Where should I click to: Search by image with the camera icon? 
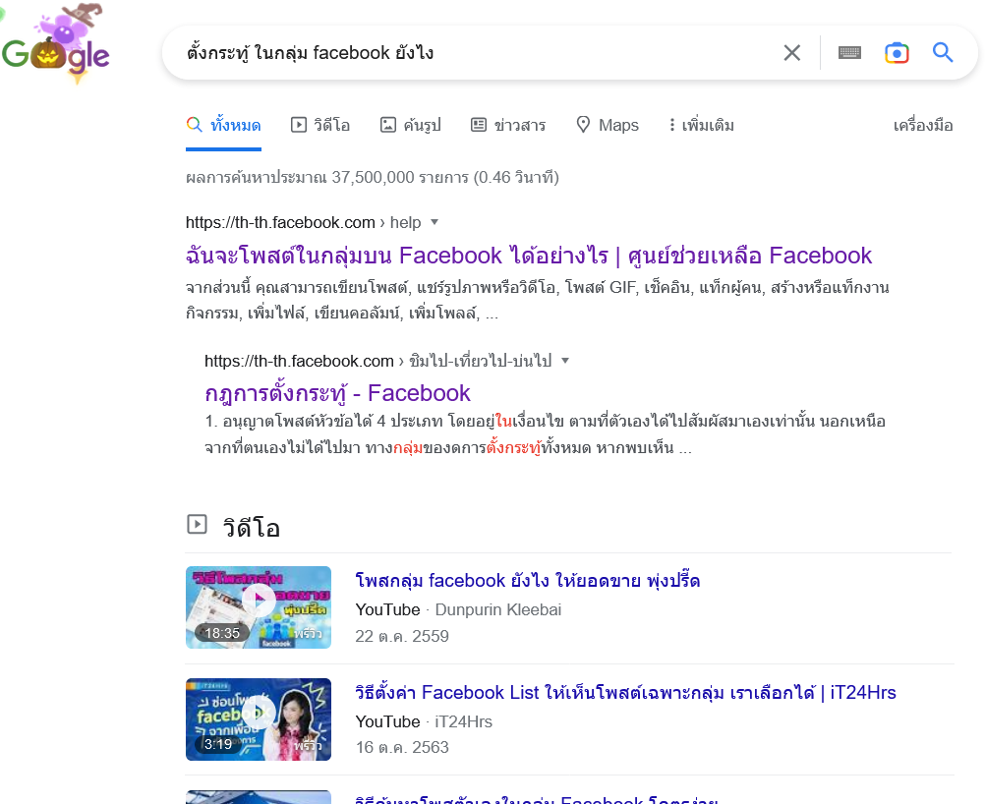click(x=897, y=53)
